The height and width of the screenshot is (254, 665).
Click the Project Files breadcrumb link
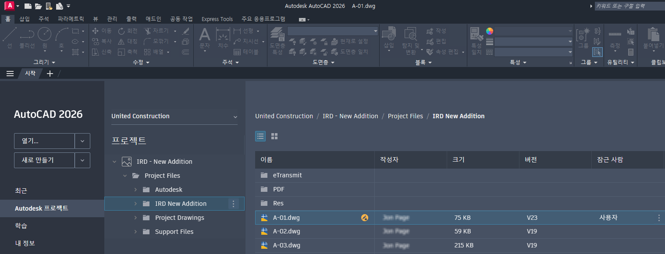click(x=405, y=116)
